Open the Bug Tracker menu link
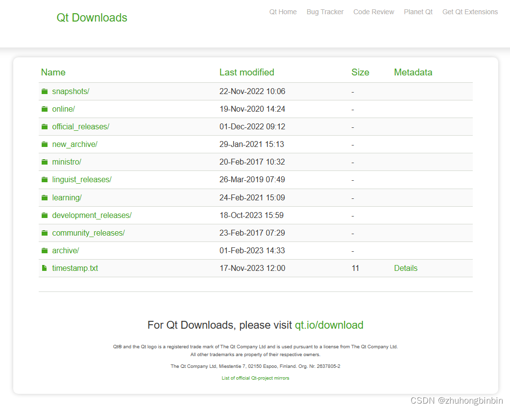510x410 pixels. pyautogui.click(x=325, y=12)
